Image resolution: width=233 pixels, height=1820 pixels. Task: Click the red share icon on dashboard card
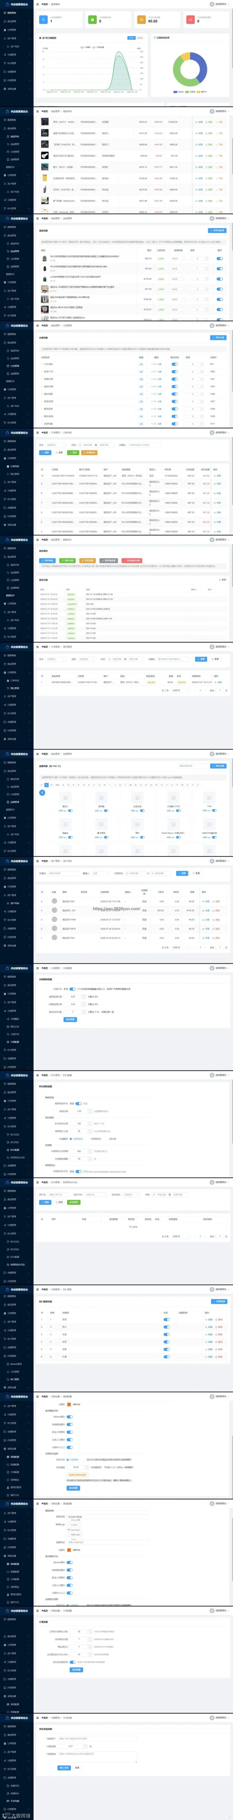pos(190,19)
